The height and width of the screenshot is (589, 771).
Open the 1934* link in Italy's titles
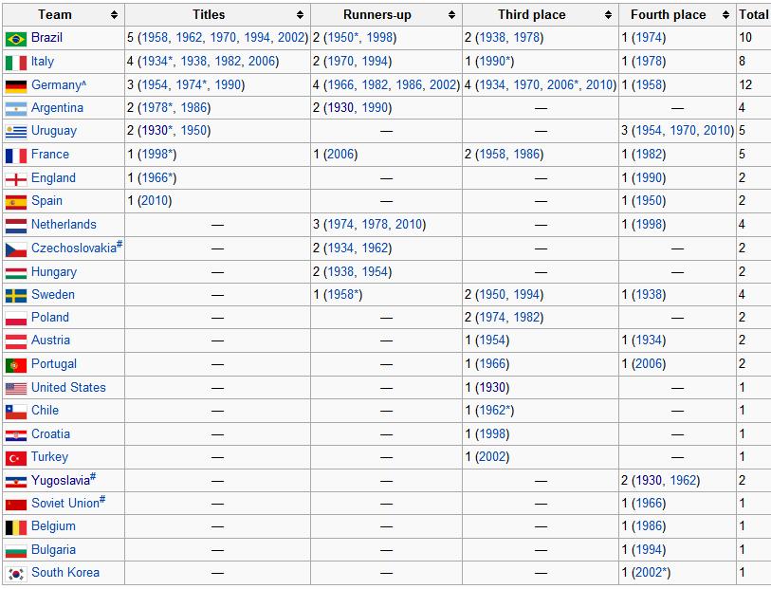click(157, 61)
